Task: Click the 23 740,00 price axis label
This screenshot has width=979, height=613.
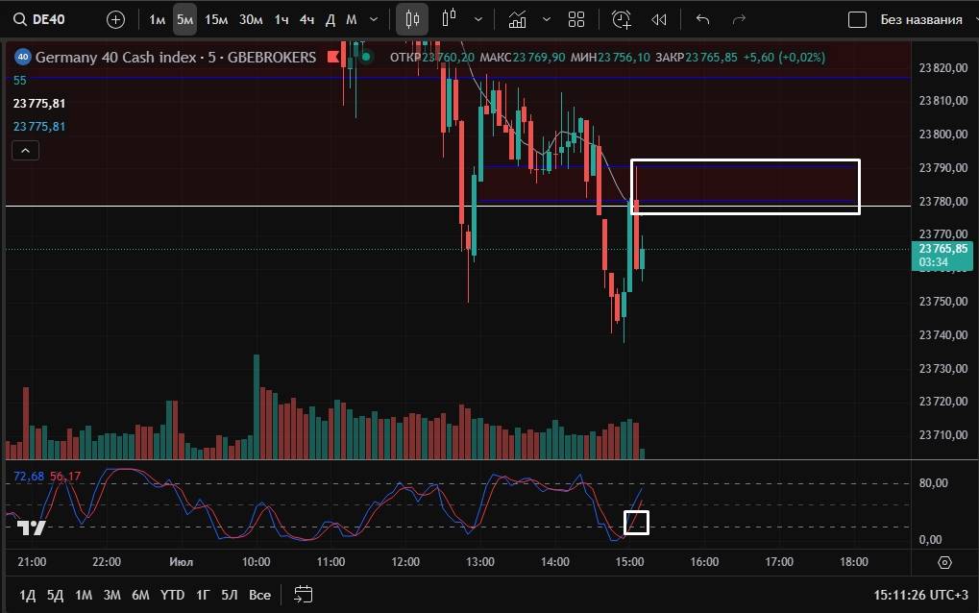Action: click(x=943, y=335)
